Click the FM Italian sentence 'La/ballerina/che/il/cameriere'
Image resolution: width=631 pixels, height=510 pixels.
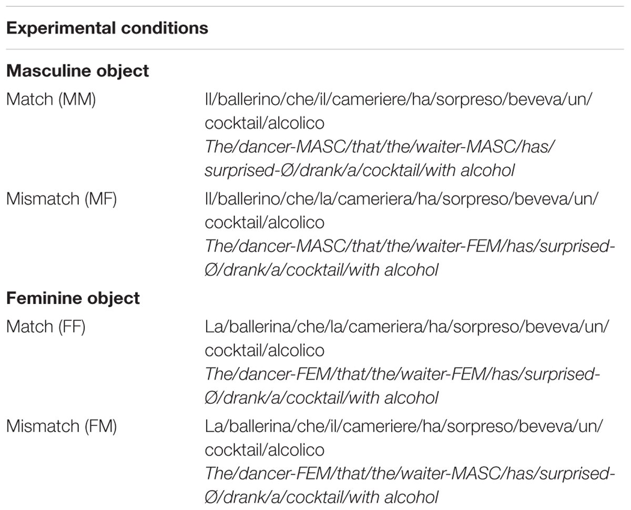(x=404, y=438)
